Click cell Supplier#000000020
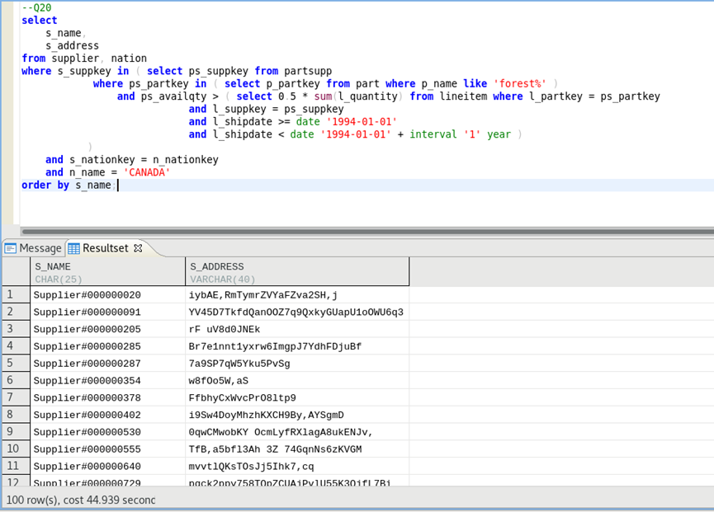 (x=108, y=295)
